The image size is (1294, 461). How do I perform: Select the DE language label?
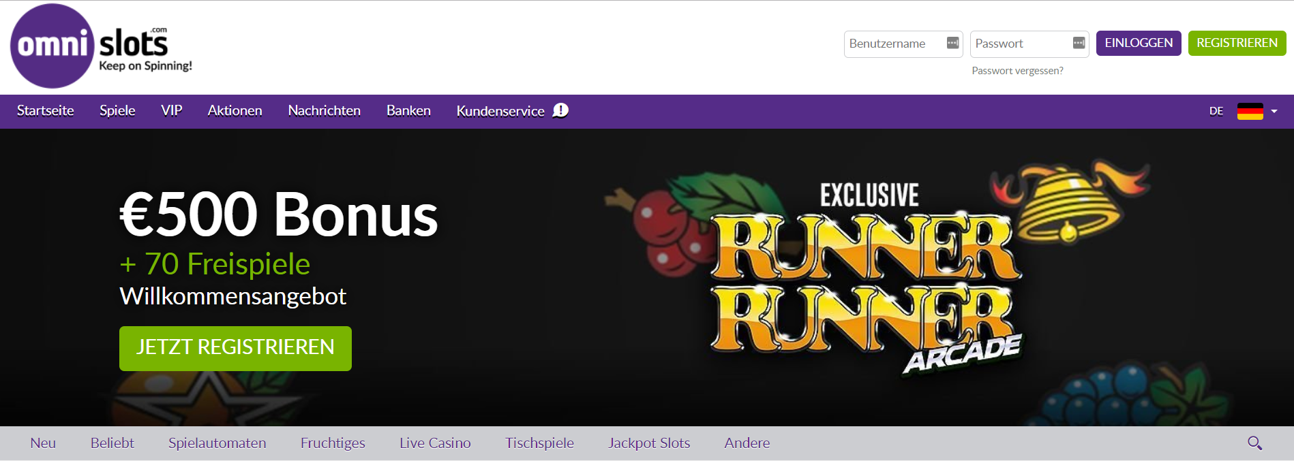1216,111
